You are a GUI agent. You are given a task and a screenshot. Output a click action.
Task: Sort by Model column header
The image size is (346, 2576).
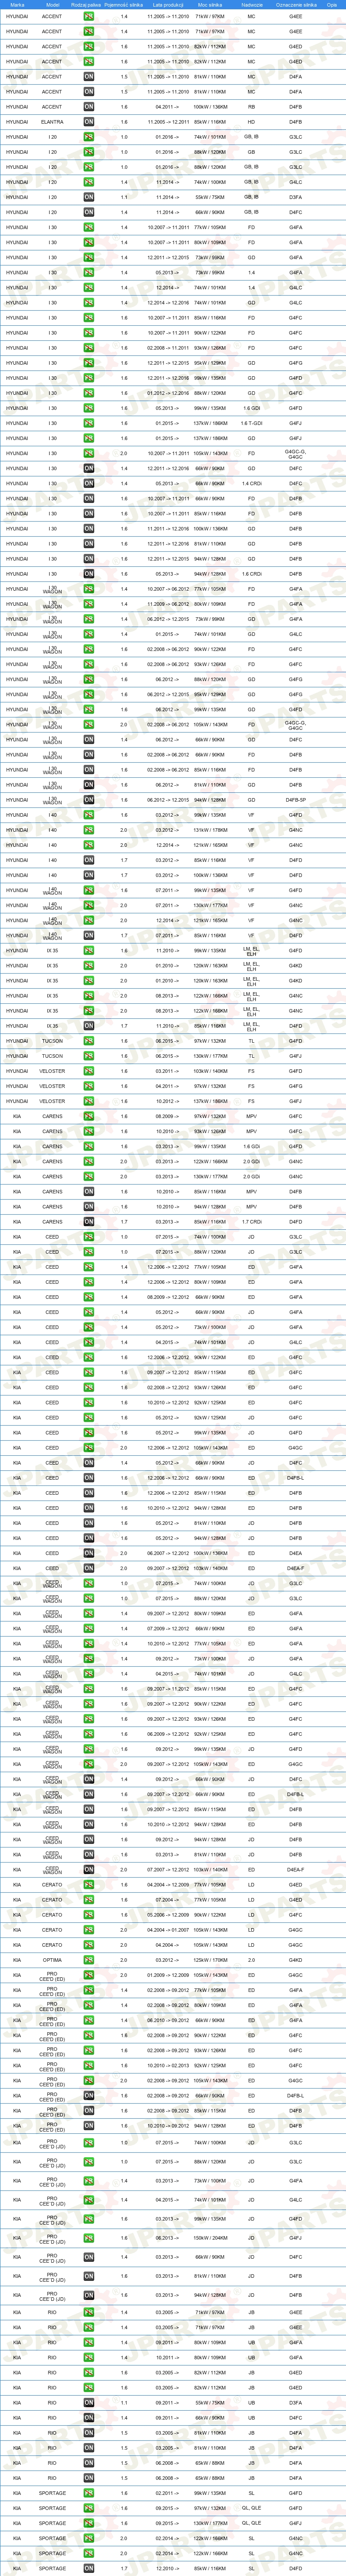click(52, 5)
